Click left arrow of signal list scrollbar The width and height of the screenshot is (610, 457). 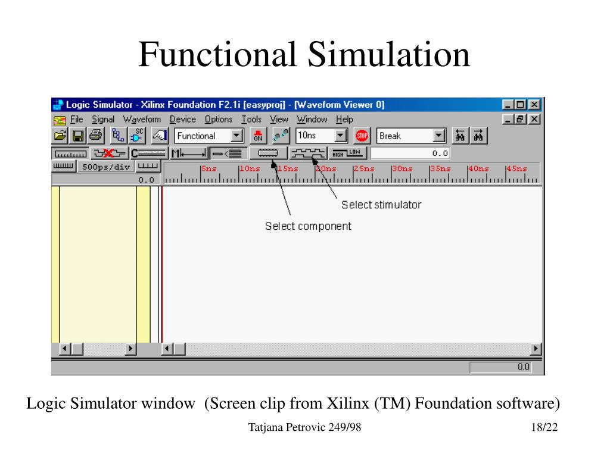pos(64,349)
